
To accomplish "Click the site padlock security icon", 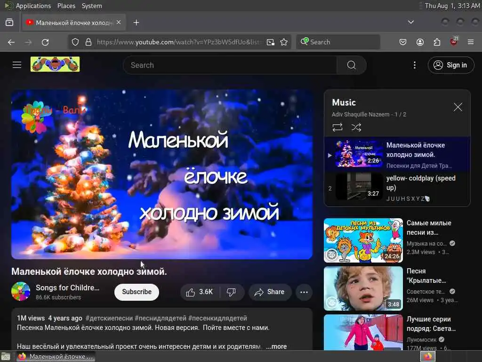I will pos(88,42).
